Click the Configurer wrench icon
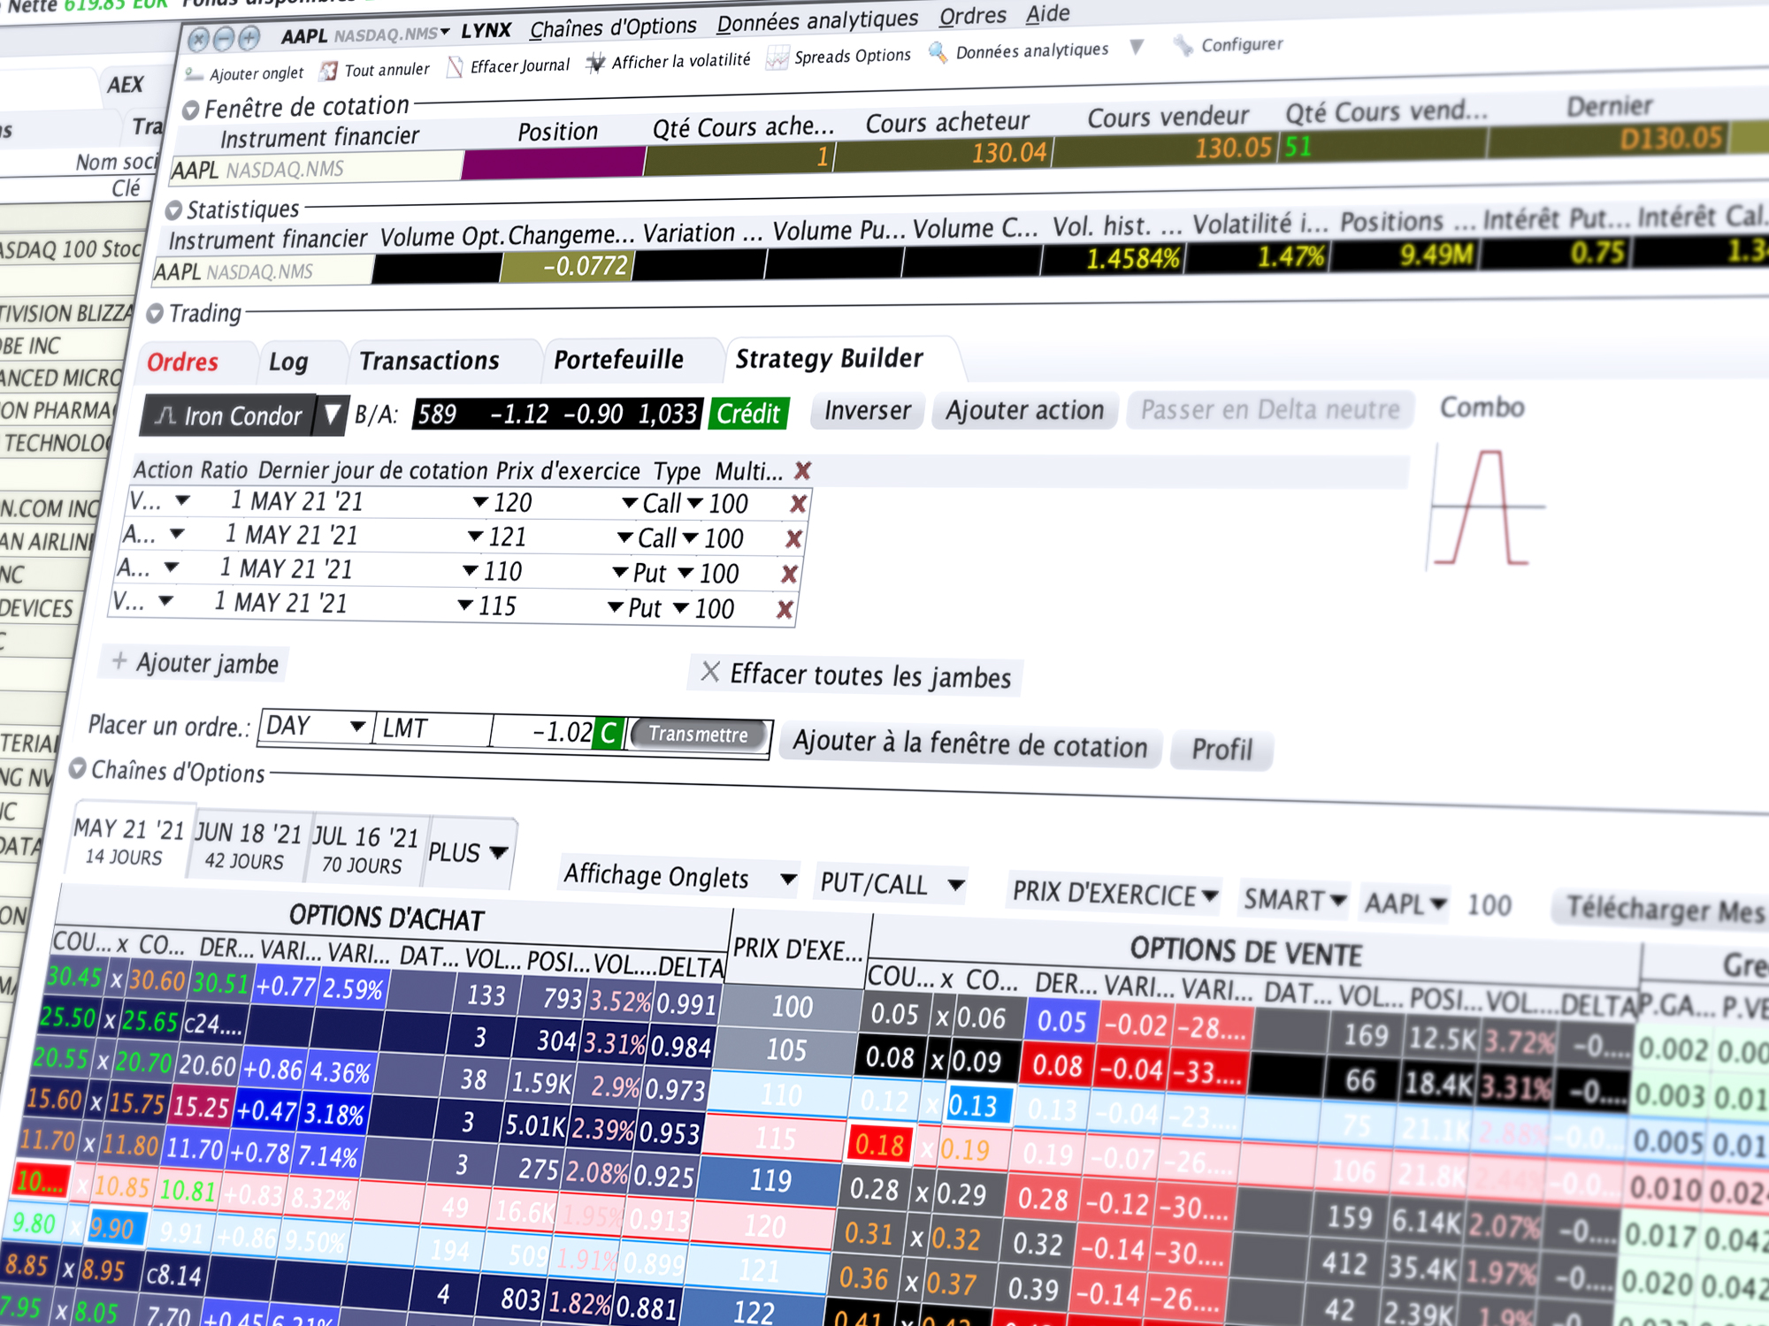The width and height of the screenshot is (1769, 1326). click(x=1183, y=45)
